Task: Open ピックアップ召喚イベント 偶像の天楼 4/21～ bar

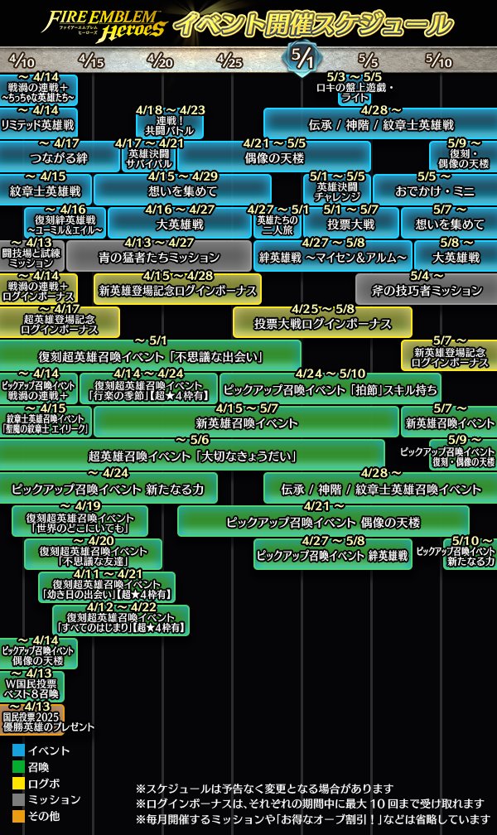Action: coord(323,522)
